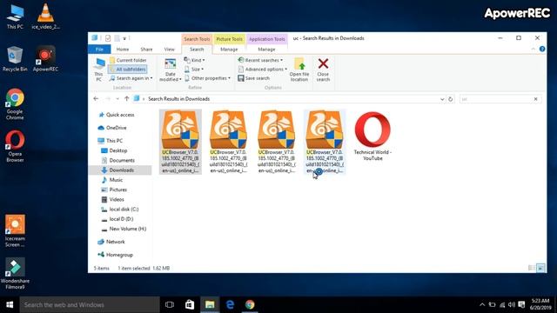Open the Date modified filter dropdown
The image size is (557, 313).
(x=171, y=70)
